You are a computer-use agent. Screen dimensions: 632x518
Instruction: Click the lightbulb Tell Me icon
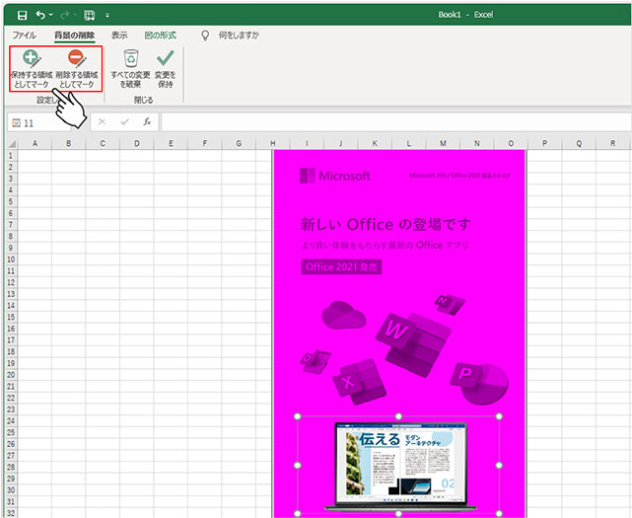tap(205, 36)
